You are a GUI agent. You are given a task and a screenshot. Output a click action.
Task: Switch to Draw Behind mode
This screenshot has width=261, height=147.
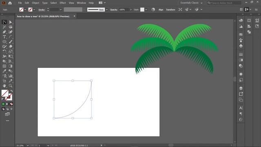[7, 109]
